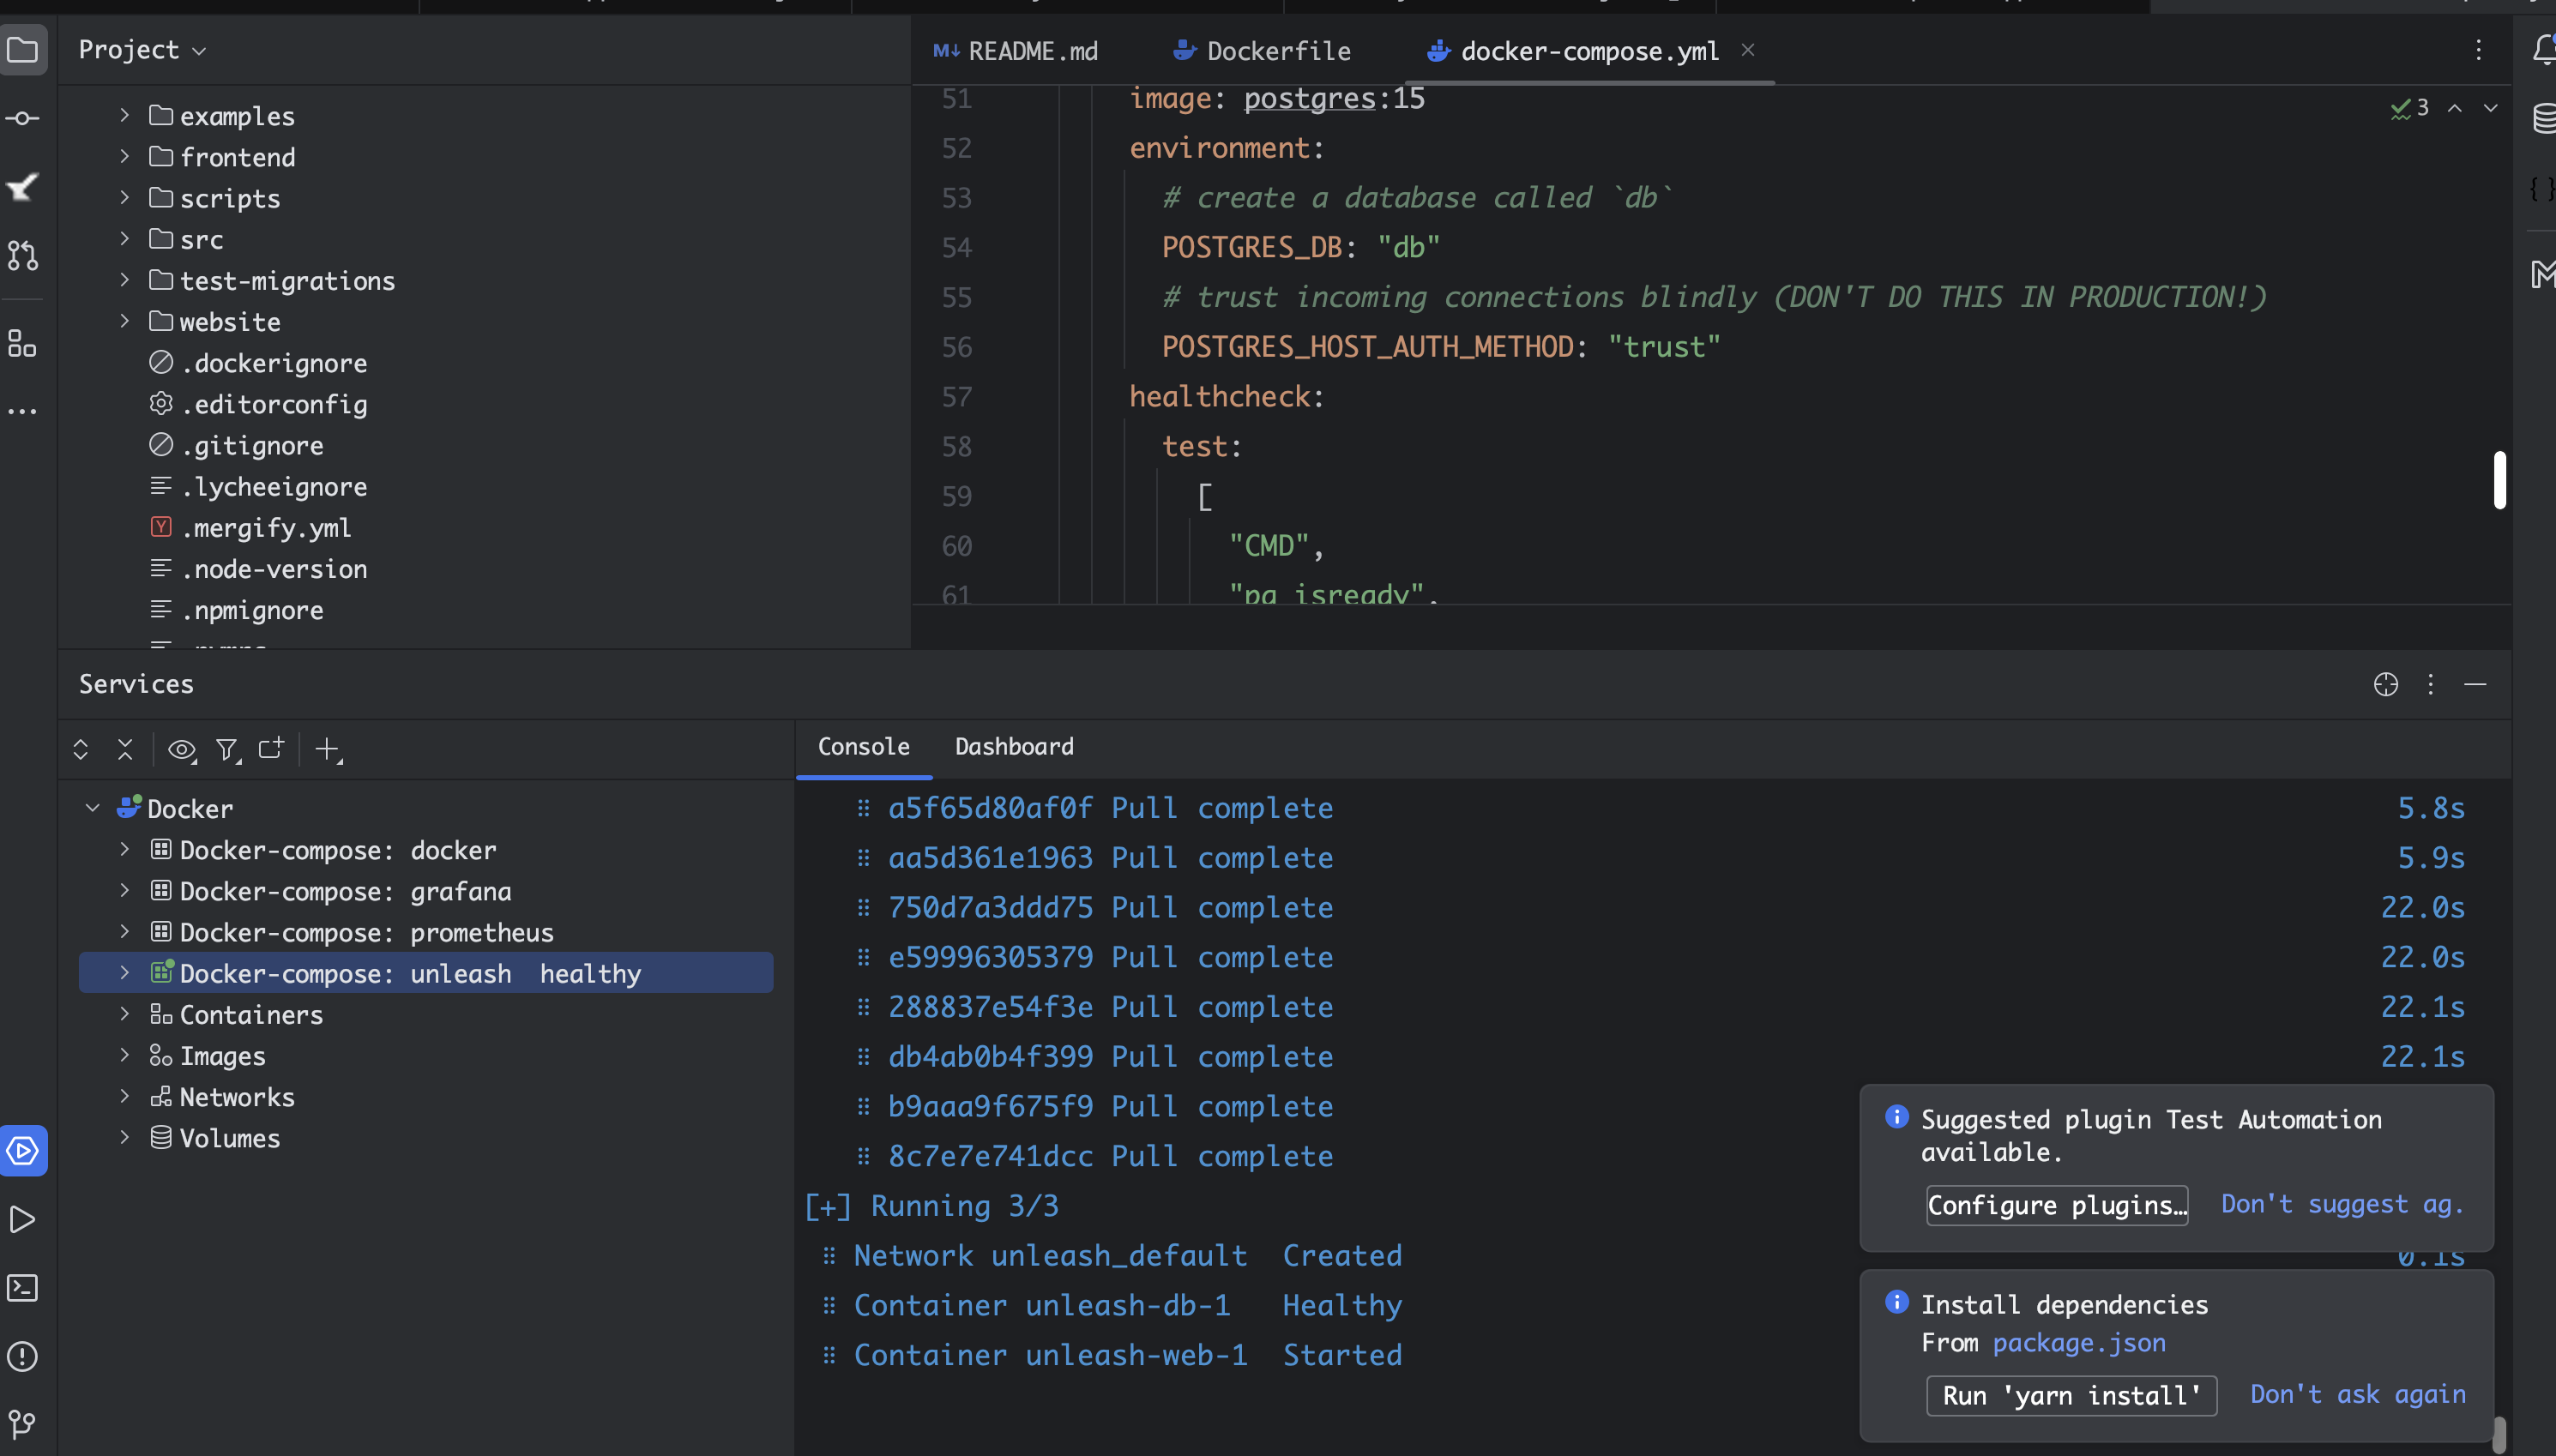This screenshot has width=2556, height=1456.
Task: Expand the Containers tree node
Action: coord(124,1014)
